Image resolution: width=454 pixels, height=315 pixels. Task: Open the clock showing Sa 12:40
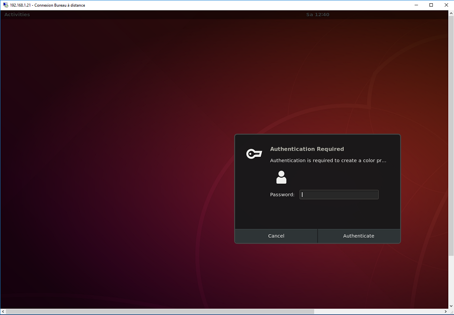pyautogui.click(x=318, y=15)
